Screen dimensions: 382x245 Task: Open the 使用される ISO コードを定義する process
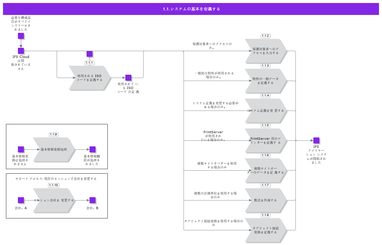tap(90, 78)
